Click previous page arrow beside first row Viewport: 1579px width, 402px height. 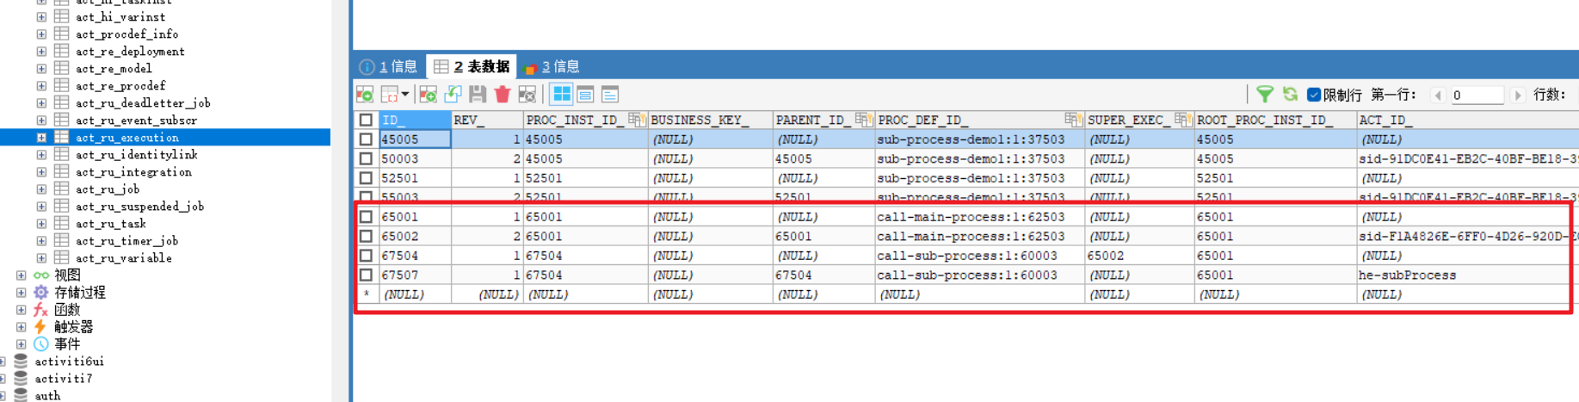(1437, 95)
